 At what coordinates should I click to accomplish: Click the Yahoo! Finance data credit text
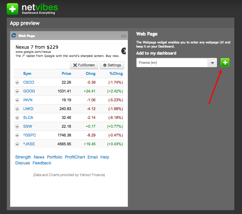[69, 175]
